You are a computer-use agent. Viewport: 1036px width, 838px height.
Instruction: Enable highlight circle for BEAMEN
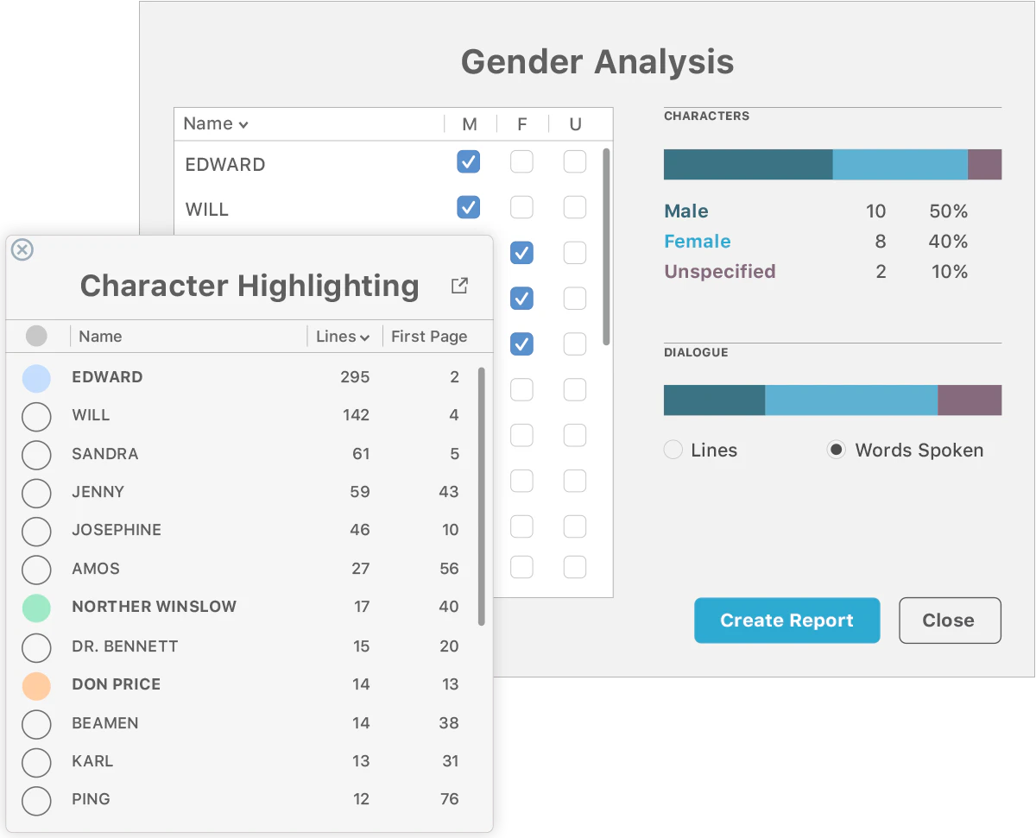click(x=36, y=723)
